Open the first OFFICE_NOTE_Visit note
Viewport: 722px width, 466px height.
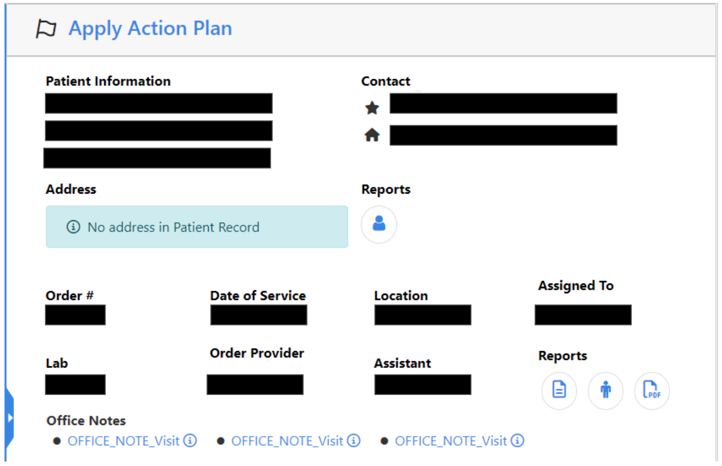pos(123,440)
